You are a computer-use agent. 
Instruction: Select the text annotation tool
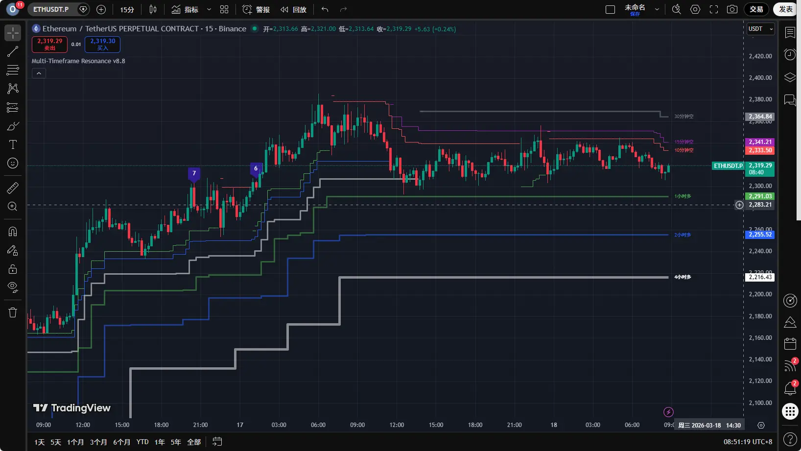[x=13, y=144]
